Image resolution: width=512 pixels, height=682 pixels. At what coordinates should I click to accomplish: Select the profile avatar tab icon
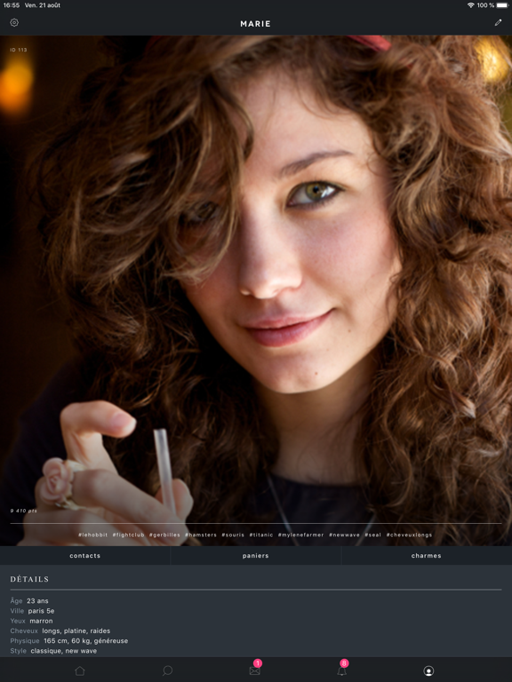point(428,670)
